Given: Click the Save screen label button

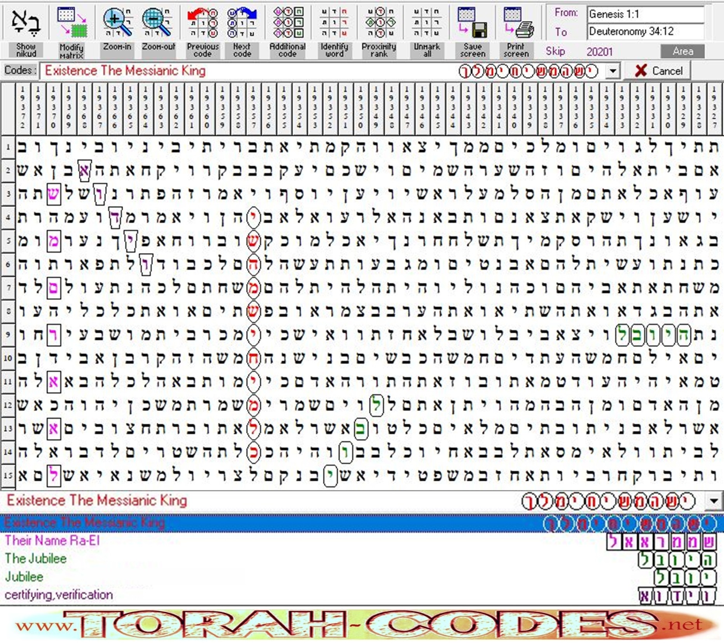Looking at the screenshot, I should point(473,50).
